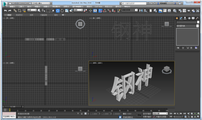Open the selection filter dropdown in main toolbar
Image resolution: width=202 pixels, height=120 pixels.
[32, 10]
